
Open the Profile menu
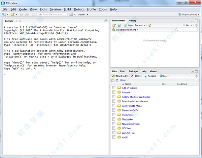91,9
